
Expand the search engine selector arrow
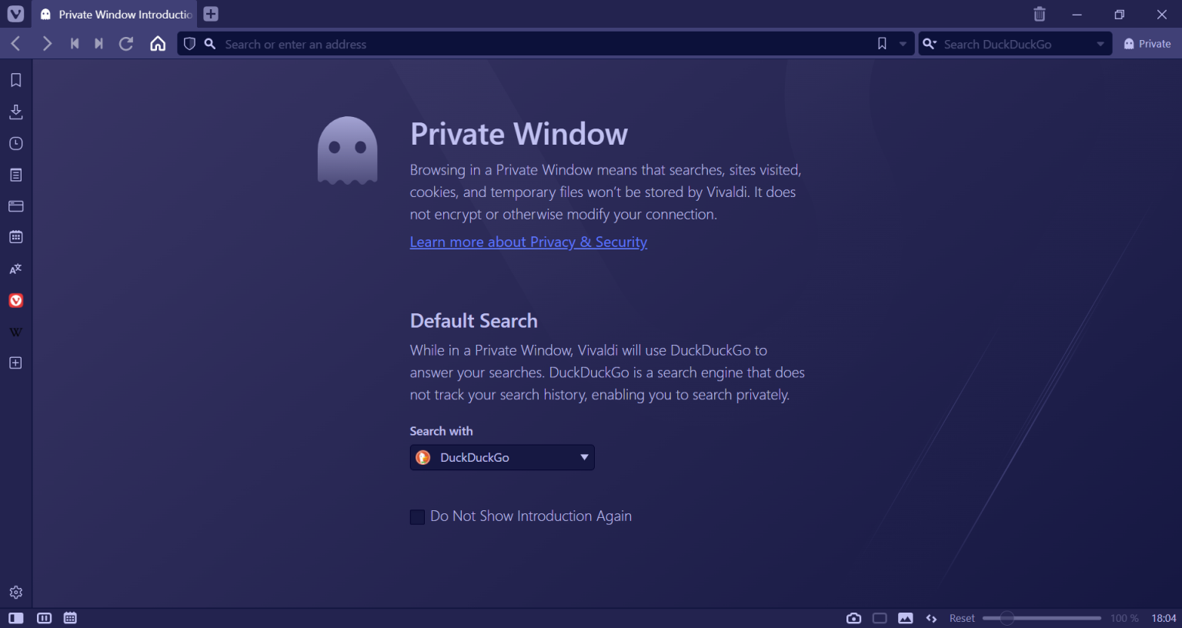(x=1100, y=45)
